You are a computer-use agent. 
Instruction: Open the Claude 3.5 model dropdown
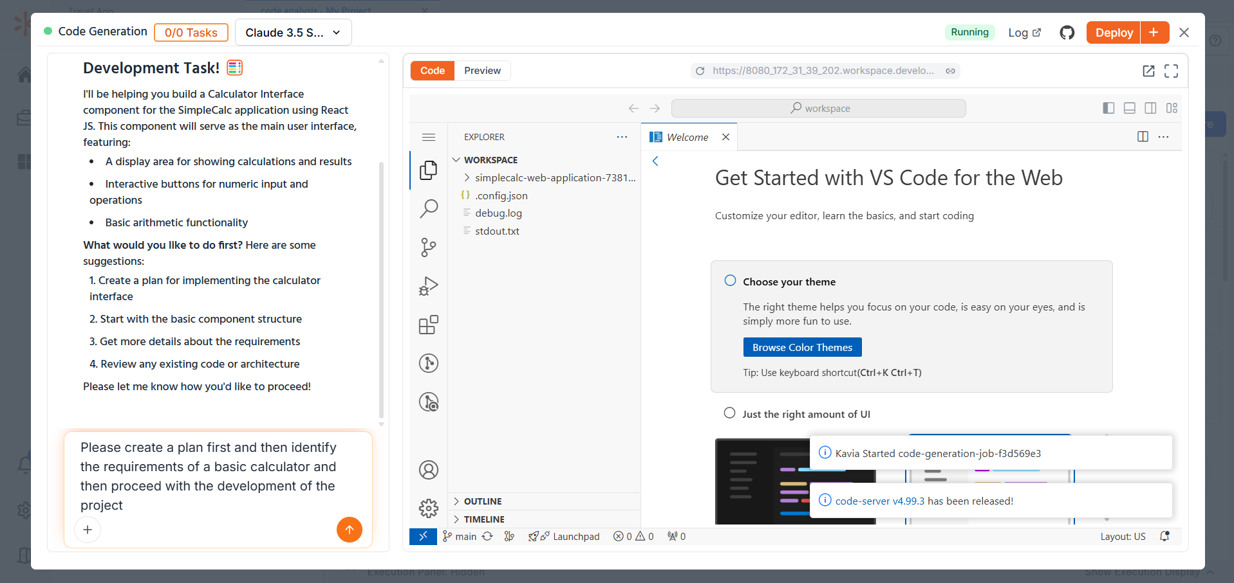point(294,32)
